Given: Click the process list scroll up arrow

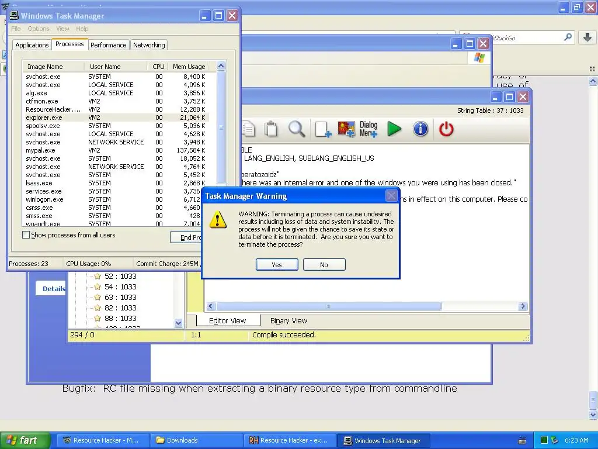Looking at the screenshot, I should (221, 66).
